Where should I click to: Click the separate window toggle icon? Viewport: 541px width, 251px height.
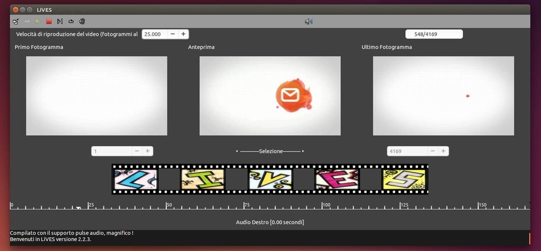click(15, 22)
